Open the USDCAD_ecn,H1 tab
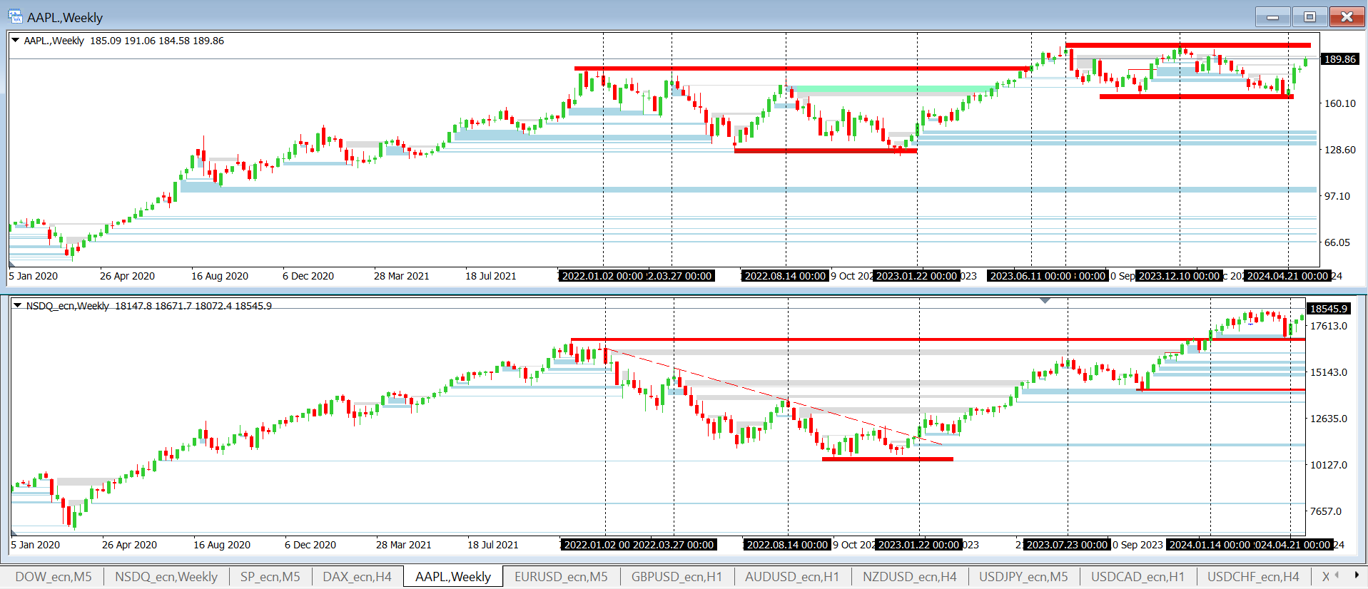 1138,576
